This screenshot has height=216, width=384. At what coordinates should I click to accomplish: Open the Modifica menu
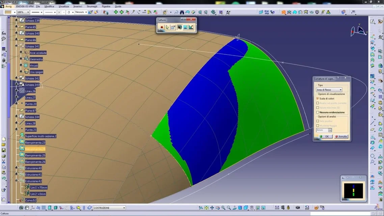coord(49,6)
